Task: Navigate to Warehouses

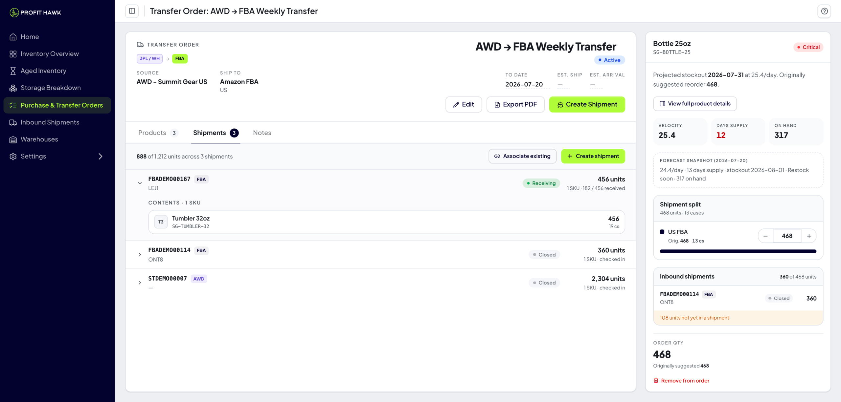Action: (57, 139)
